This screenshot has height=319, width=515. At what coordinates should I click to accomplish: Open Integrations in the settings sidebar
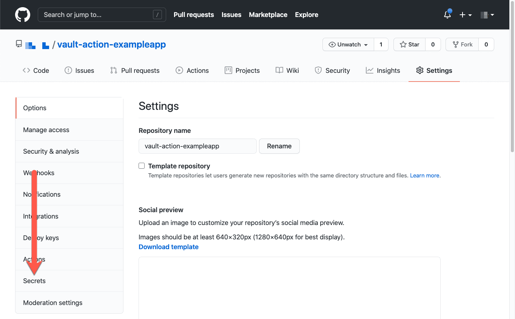[69, 216]
